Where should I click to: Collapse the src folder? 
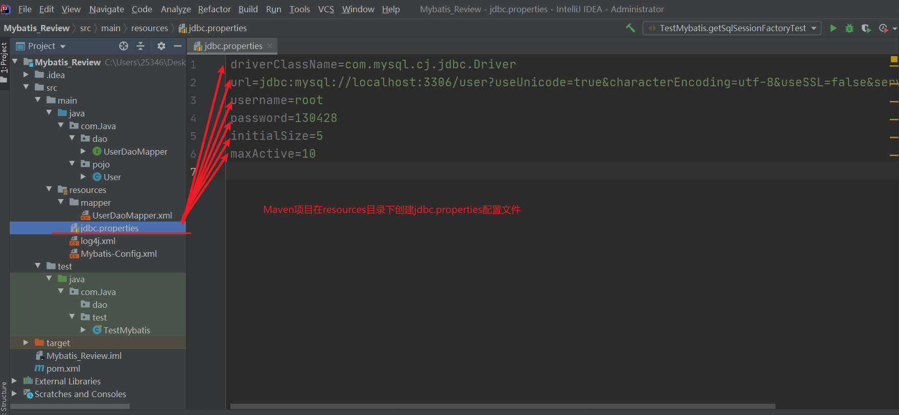pos(26,87)
